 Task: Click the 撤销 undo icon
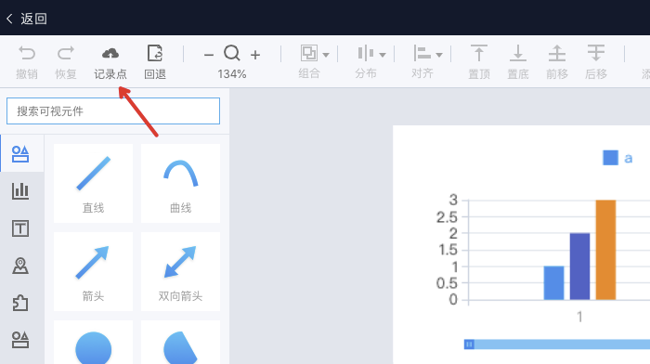coord(27,54)
